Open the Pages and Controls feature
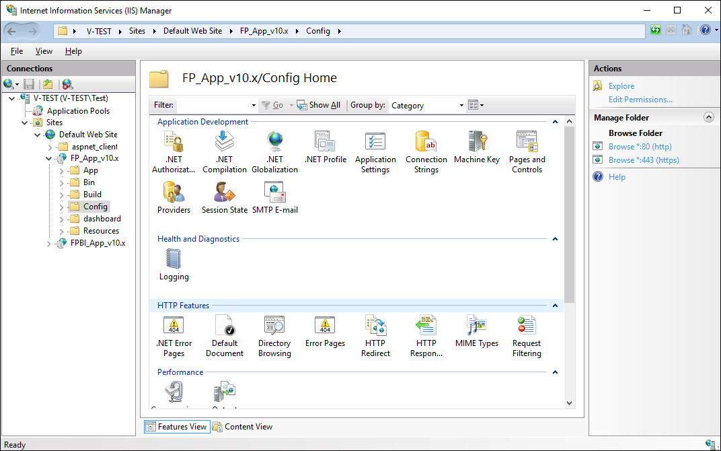 coord(527,152)
